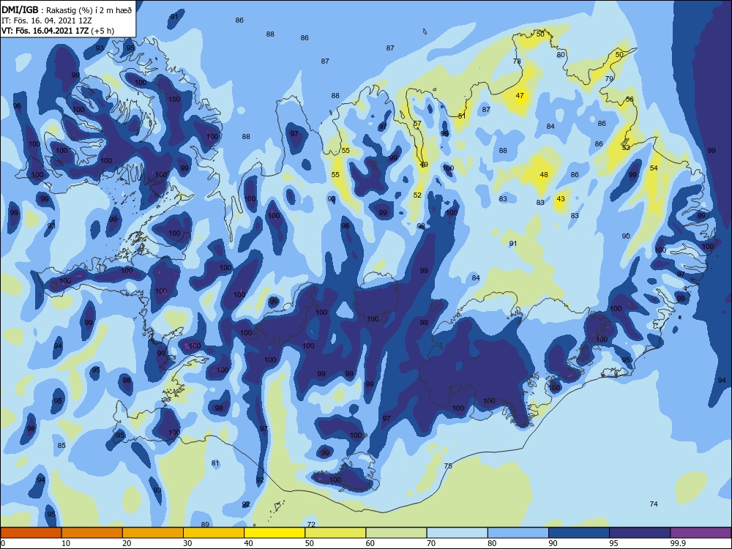Select the 40–50 bright yellow legend swatch
Viewport: 732px width, 549px height.
click(x=274, y=533)
